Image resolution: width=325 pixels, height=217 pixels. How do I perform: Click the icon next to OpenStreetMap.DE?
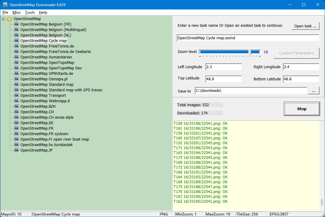[16, 123]
